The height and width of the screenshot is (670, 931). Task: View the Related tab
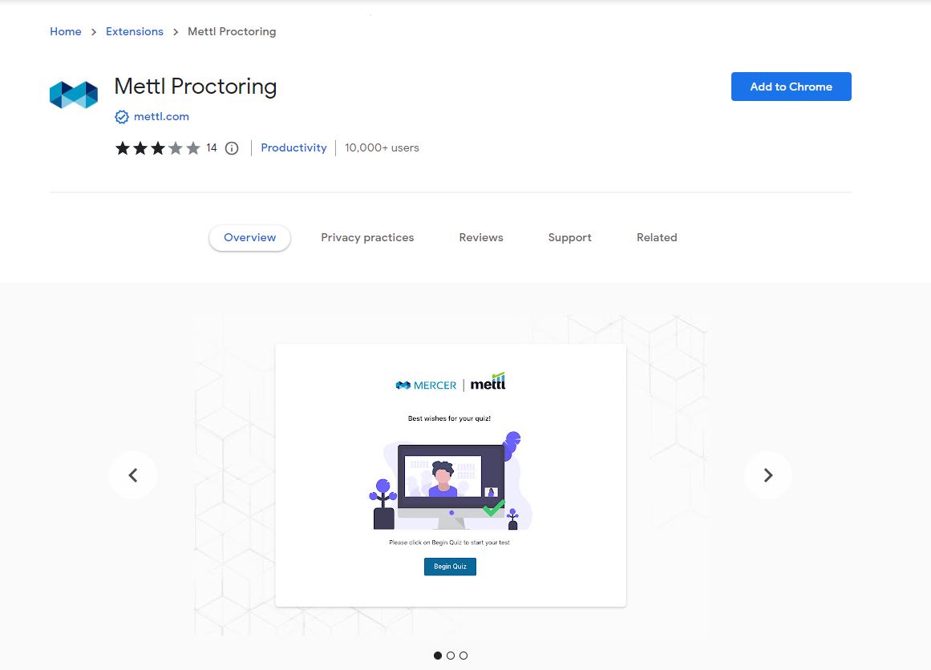click(x=657, y=237)
